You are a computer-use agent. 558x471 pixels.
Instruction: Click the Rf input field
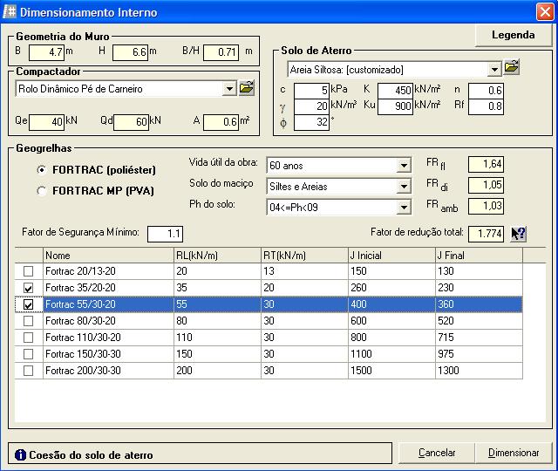[487, 106]
